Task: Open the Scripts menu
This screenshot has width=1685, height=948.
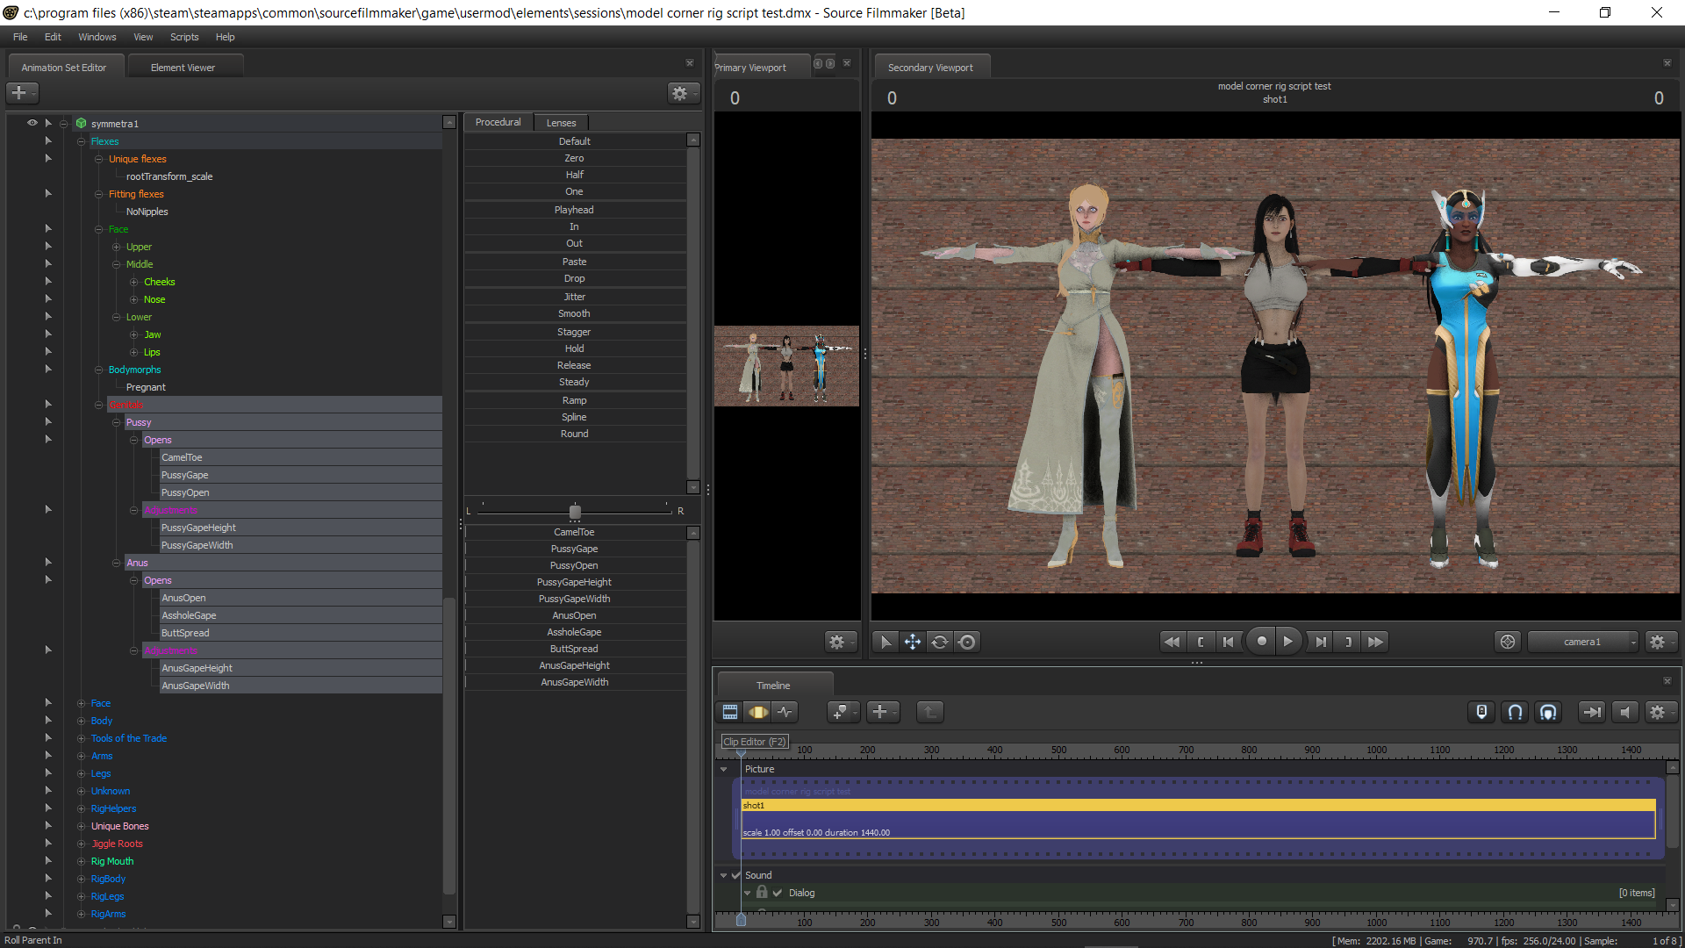Action: pos(184,37)
